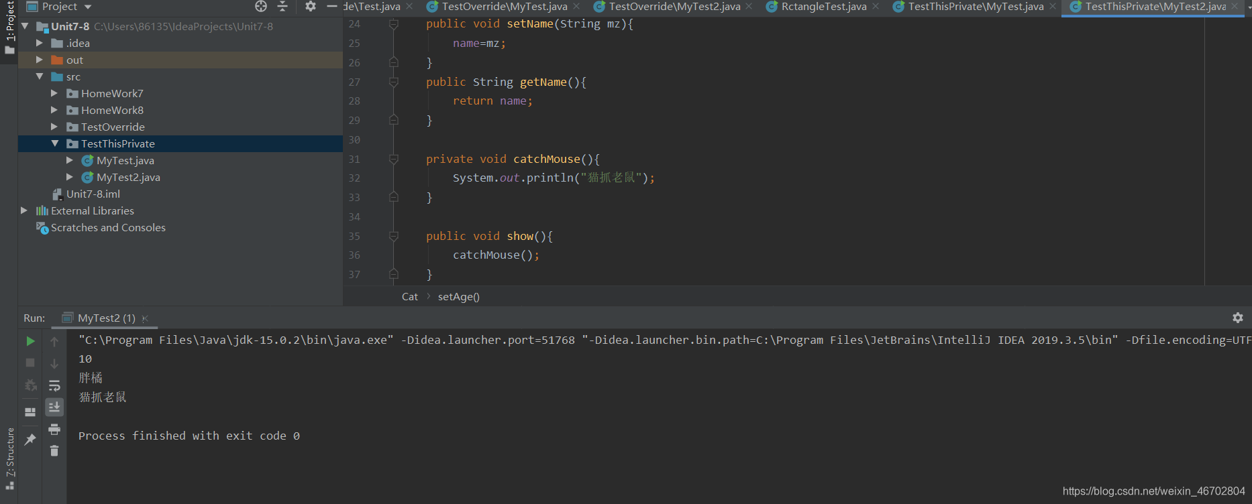Toggle Soft-Wrap in the Run console

click(x=54, y=385)
